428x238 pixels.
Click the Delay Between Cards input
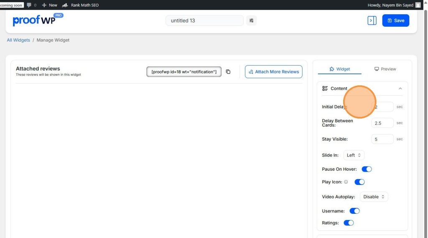(382, 123)
